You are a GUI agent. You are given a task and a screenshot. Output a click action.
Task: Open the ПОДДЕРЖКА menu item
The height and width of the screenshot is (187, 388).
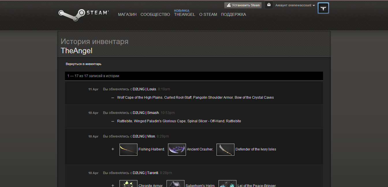[x=234, y=14]
